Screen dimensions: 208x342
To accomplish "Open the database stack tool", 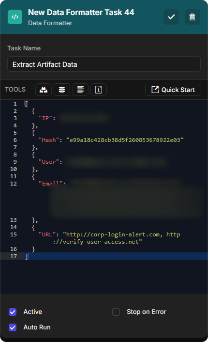I will point(62,90).
